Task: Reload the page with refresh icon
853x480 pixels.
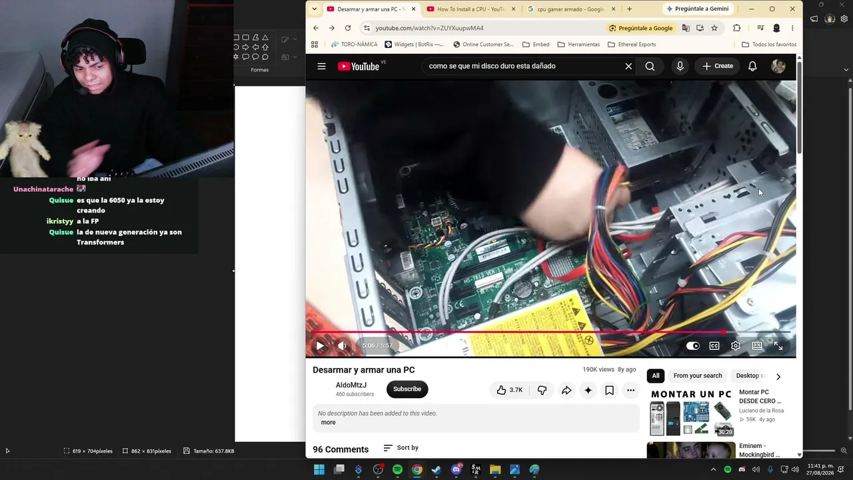Action: pos(348,28)
